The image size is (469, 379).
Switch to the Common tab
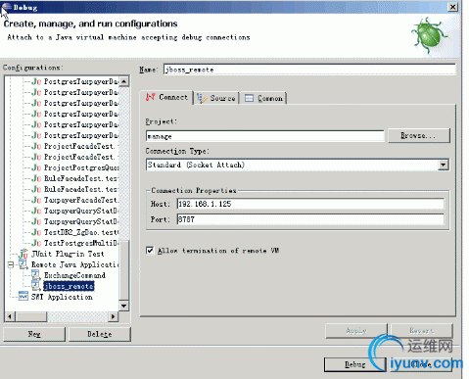[263, 98]
